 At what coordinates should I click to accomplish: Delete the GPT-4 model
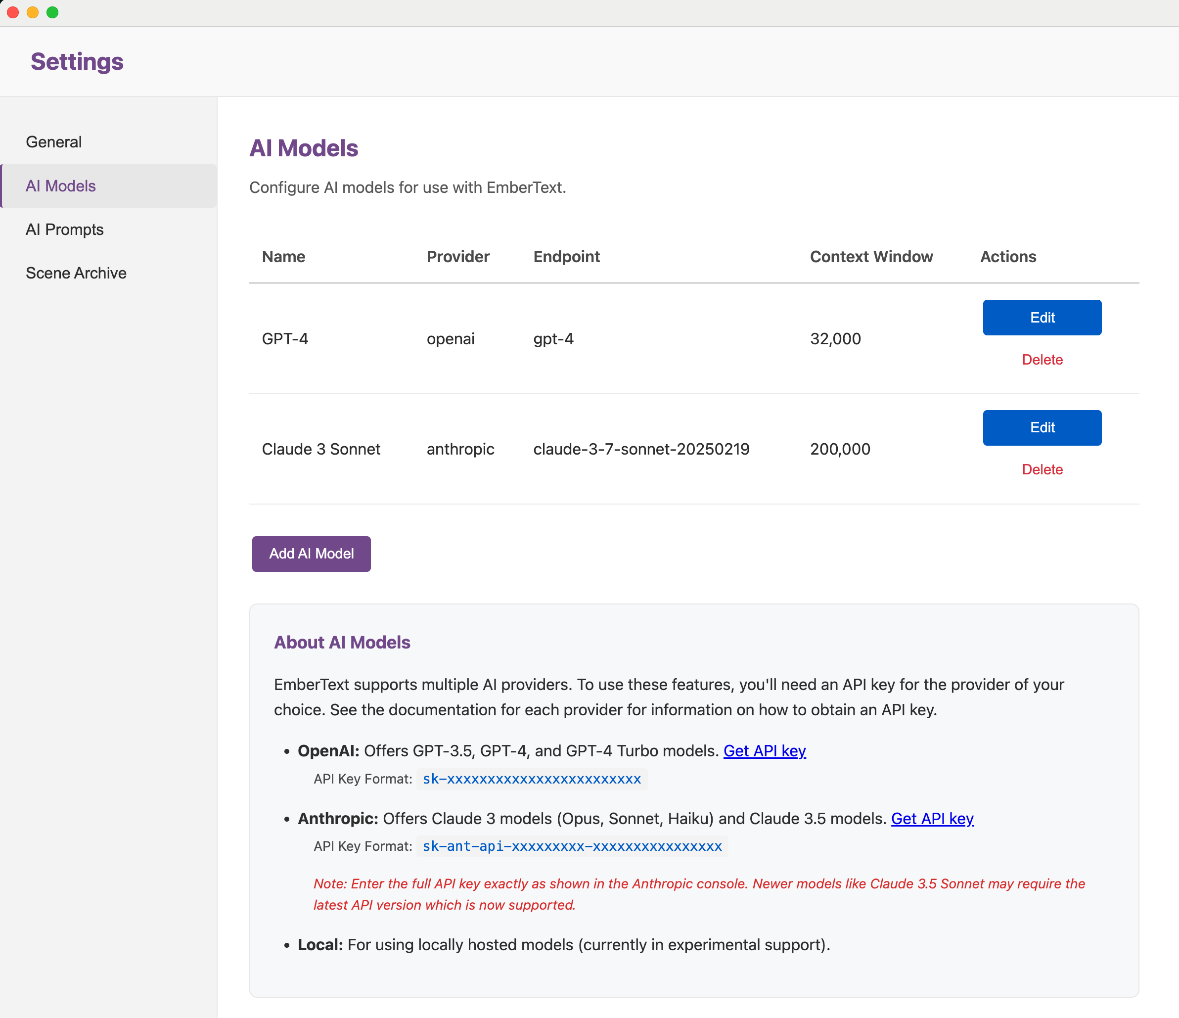point(1042,360)
